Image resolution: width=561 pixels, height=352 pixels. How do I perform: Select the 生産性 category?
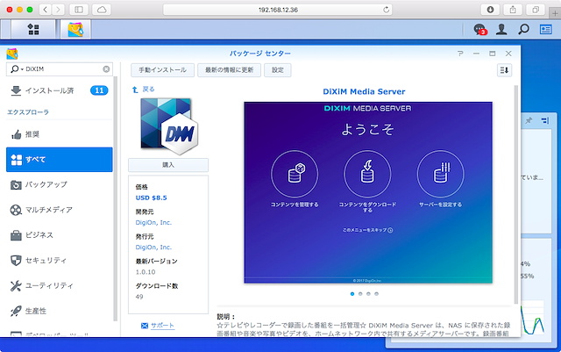pyautogui.click(x=60, y=311)
